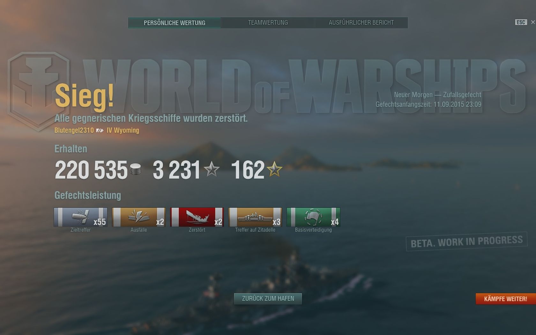Viewport: 536px width, 335px height.
Task: Click the orange Kämpfe weiter! button
Action: pyautogui.click(x=506, y=299)
